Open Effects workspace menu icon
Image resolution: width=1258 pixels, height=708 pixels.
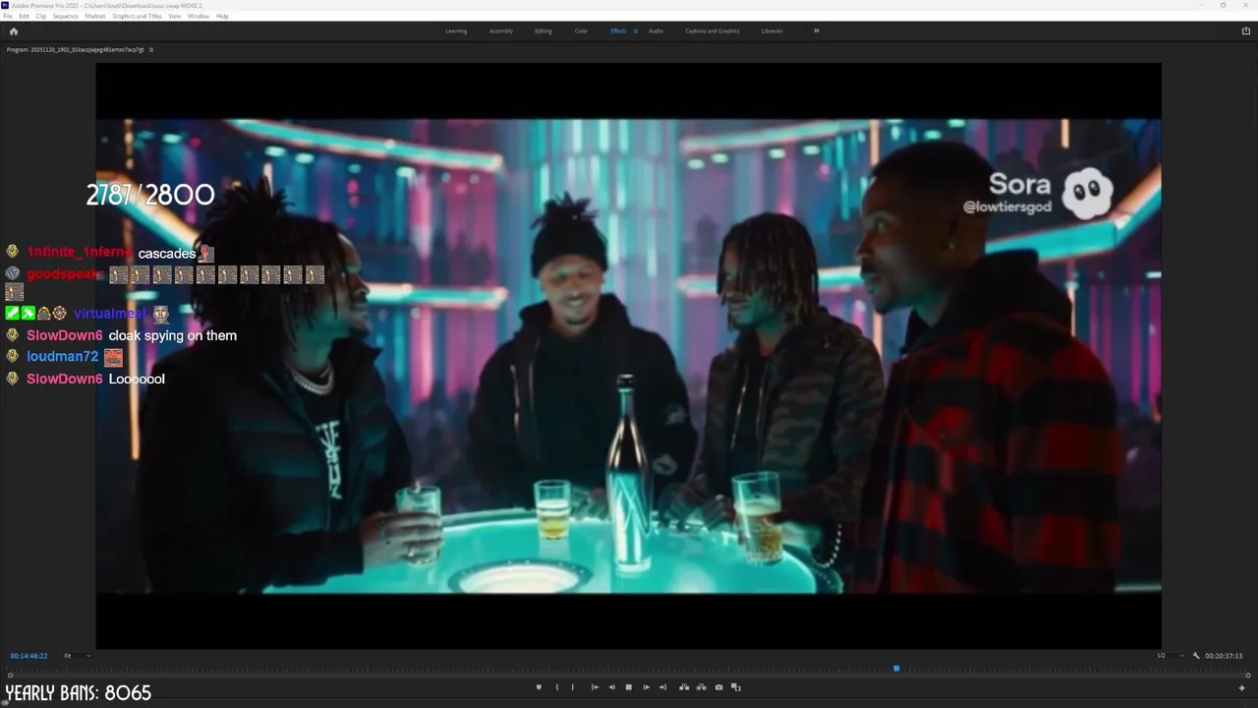point(635,31)
